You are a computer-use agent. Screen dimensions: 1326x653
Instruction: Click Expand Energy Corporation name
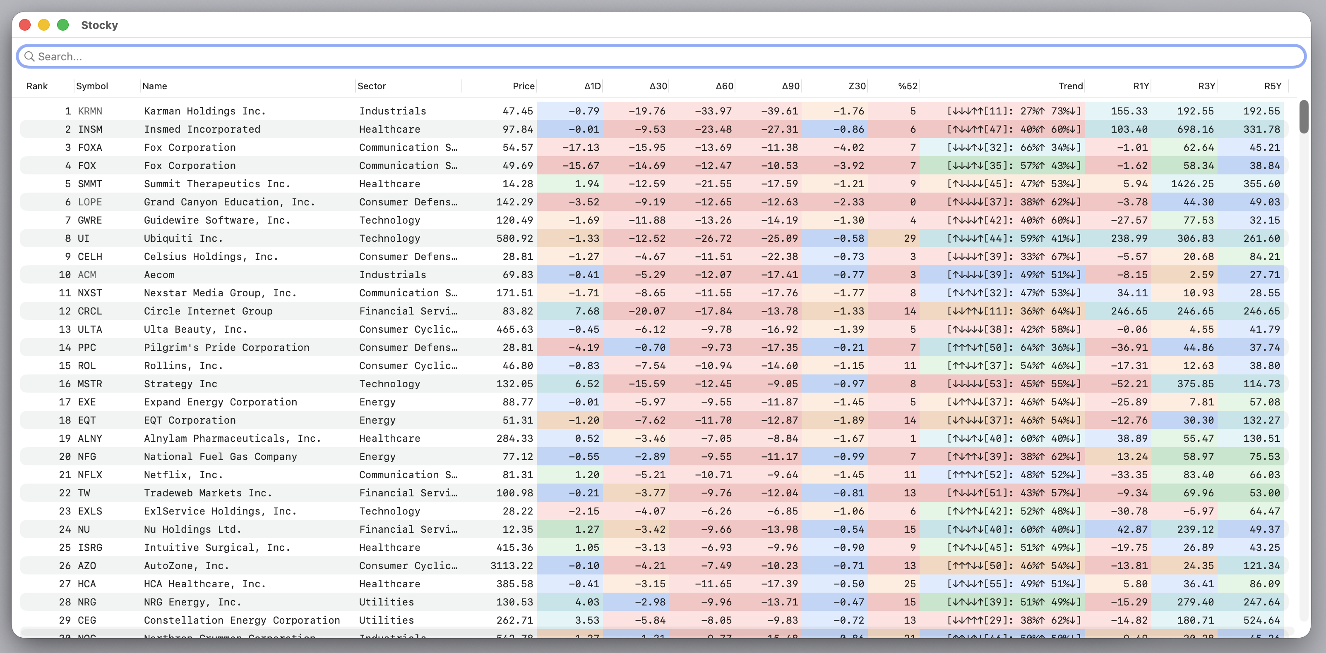click(x=220, y=402)
